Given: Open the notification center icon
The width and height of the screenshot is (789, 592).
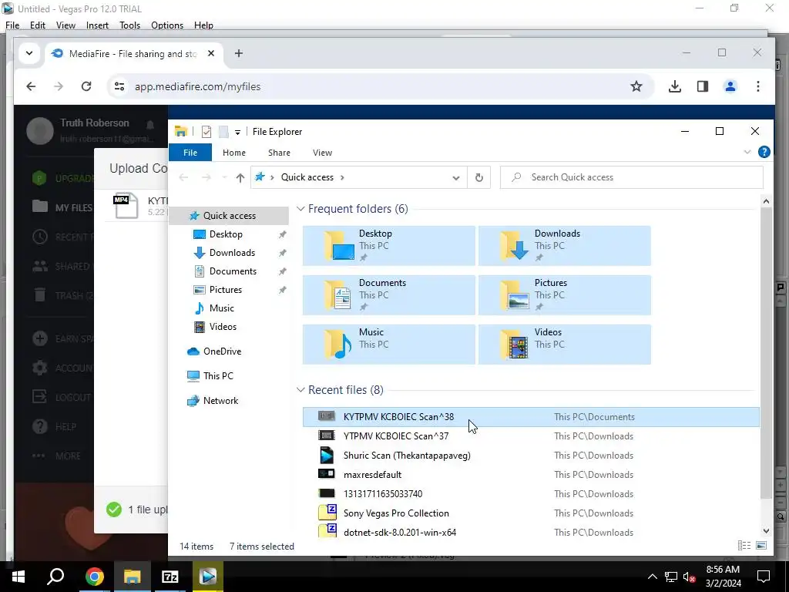Looking at the screenshot, I should tap(764, 577).
